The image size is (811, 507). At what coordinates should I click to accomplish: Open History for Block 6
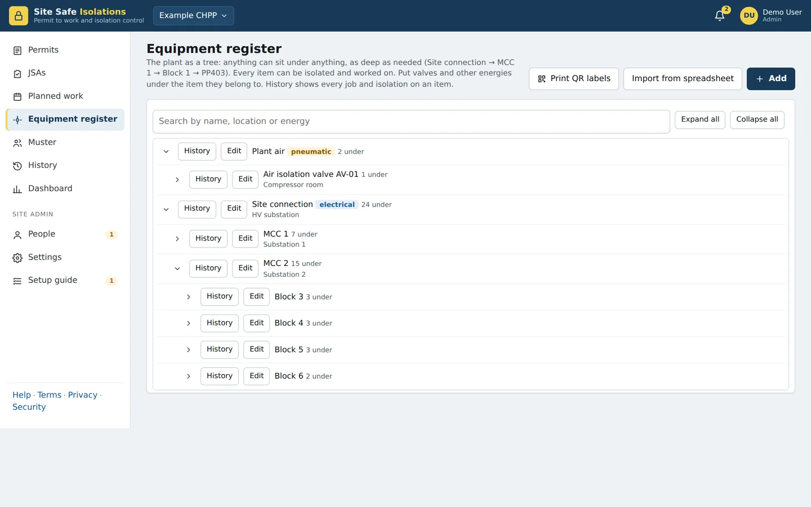click(x=219, y=376)
